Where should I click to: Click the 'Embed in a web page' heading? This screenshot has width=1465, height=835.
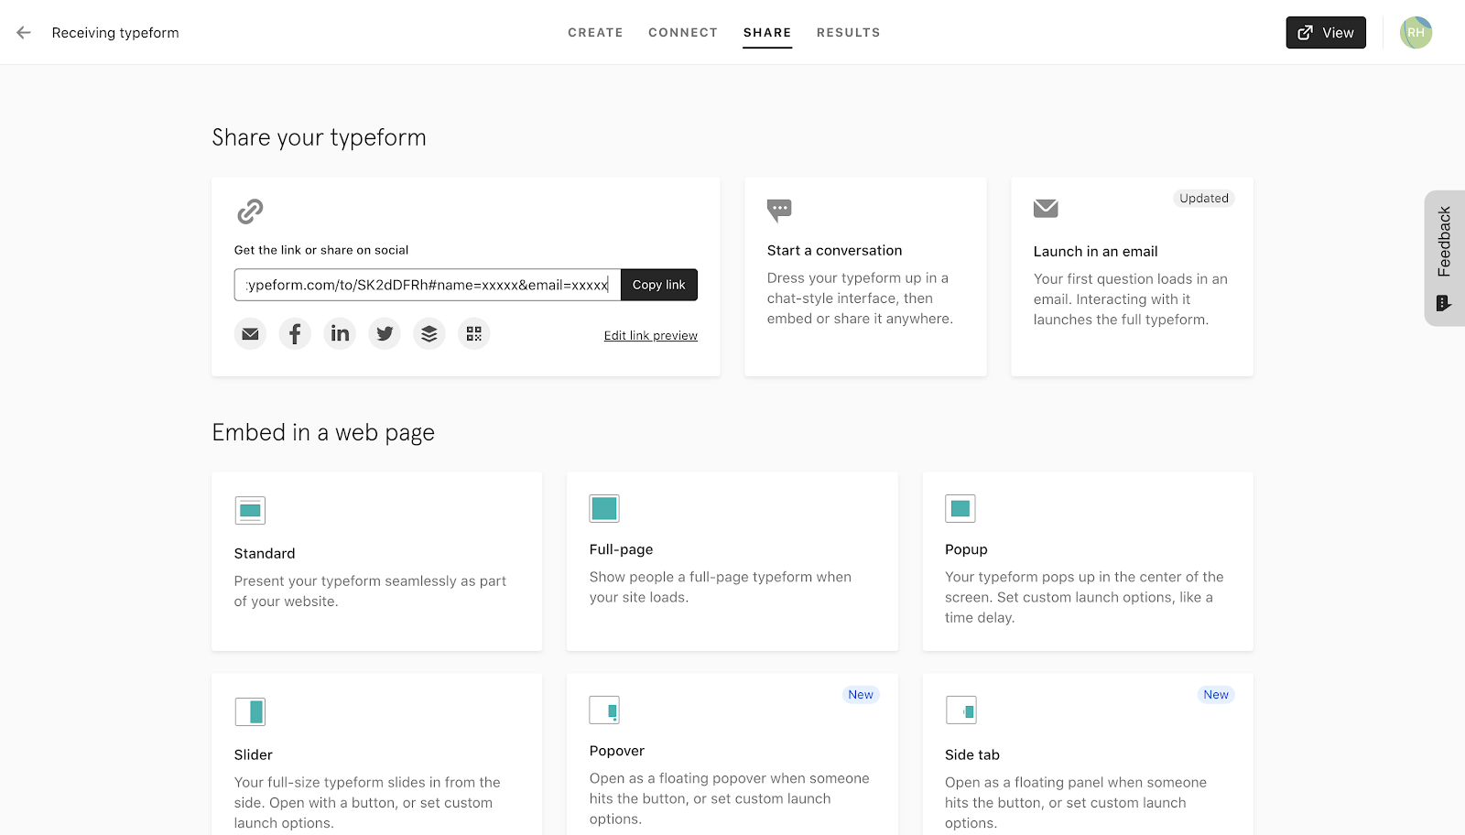(323, 433)
